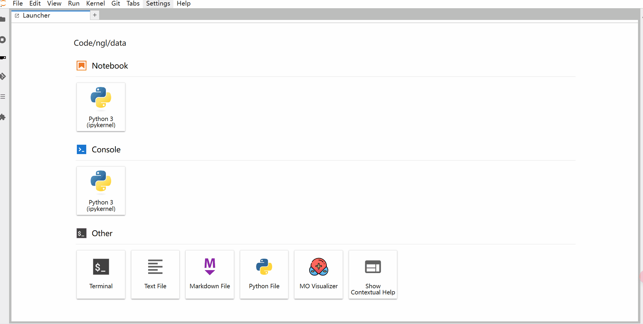Viewport: 643px width, 324px height.
Task: Create a new Markdown File
Action: tap(209, 274)
